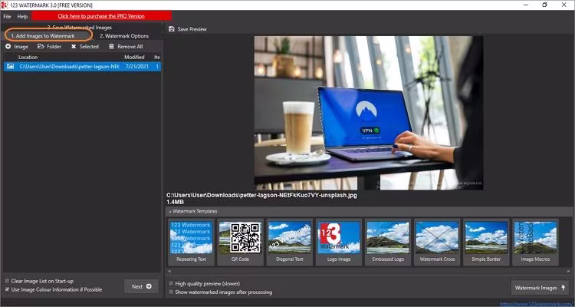575x307 pixels.
Task: Click the open folder icon beside Folder
Action: coord(41,47)
